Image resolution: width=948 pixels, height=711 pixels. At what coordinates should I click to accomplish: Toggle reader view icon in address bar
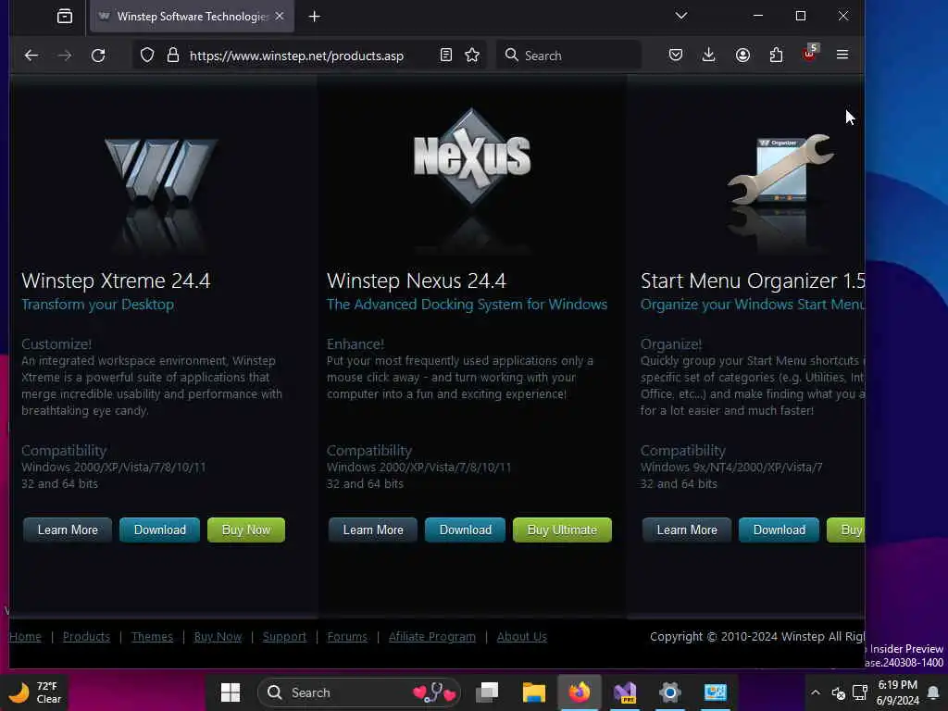point(445,55)
